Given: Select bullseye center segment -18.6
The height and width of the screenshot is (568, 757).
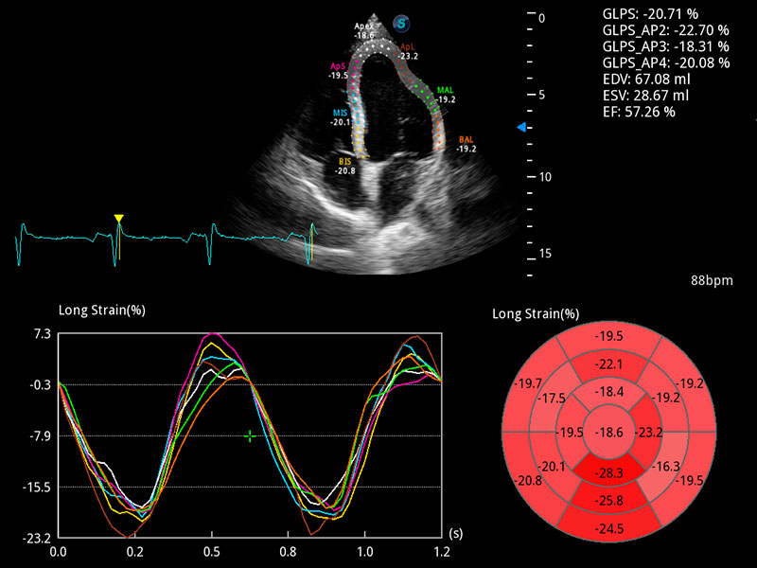Looking at the screenshot, I should (608, 433).
